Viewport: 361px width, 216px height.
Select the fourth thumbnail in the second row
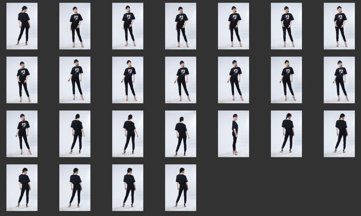pos(180,80)
